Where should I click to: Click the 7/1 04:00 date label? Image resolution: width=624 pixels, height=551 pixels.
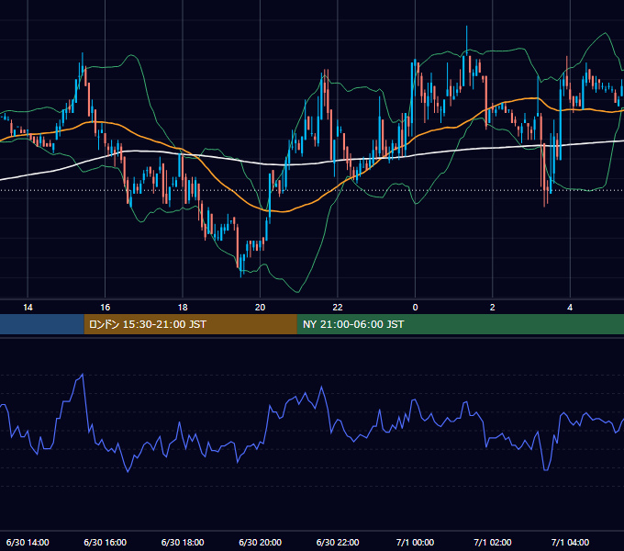pos(570,542)
